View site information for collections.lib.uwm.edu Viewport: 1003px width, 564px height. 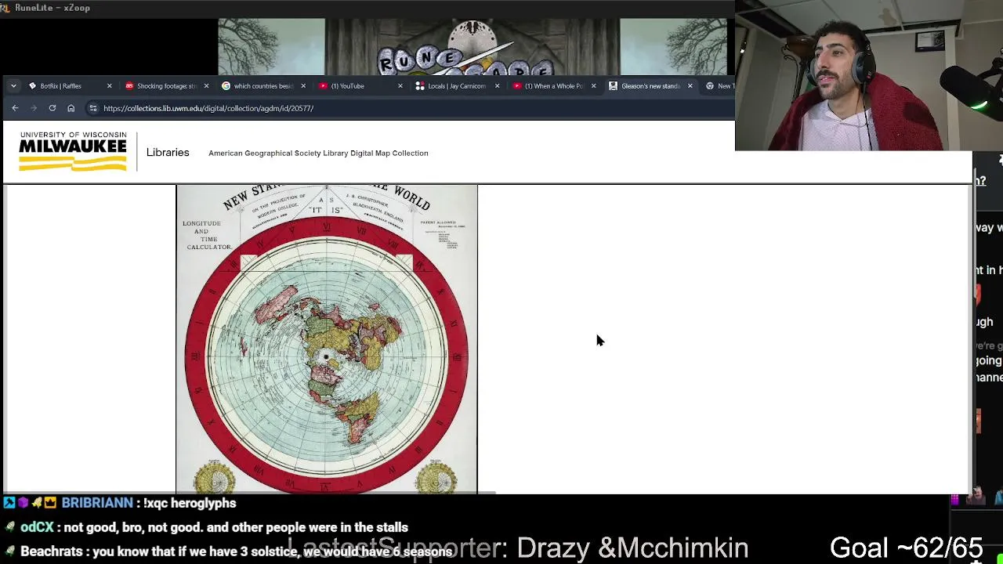click(93, 108)
